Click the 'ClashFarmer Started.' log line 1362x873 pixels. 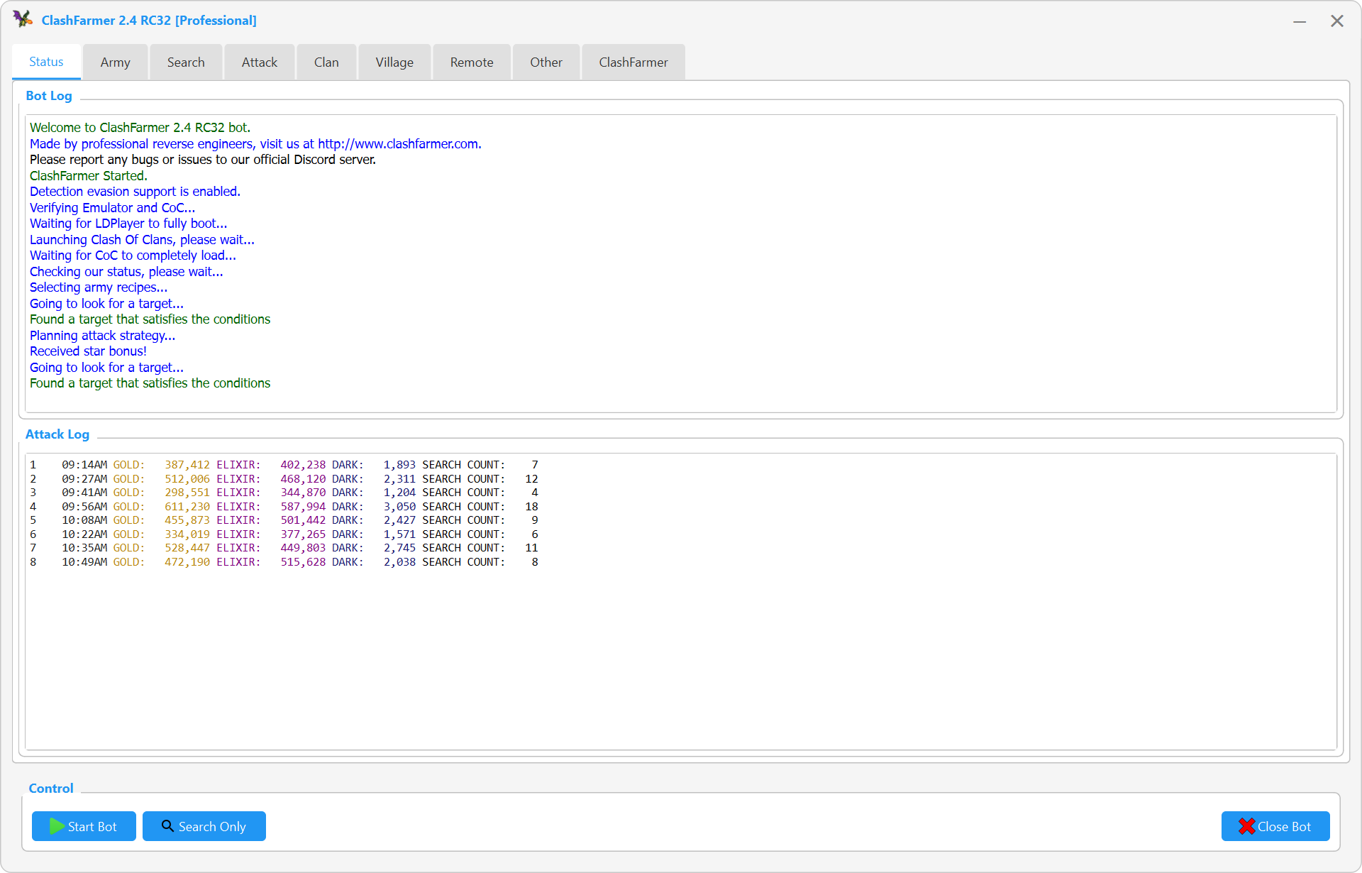tap(89, 176)
